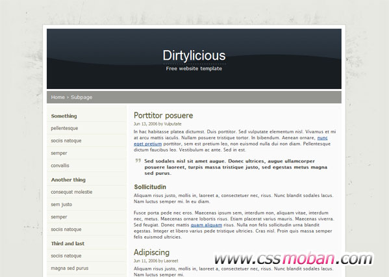
Task: Click sociis natoque under Third and last
Action: (66, 256)
